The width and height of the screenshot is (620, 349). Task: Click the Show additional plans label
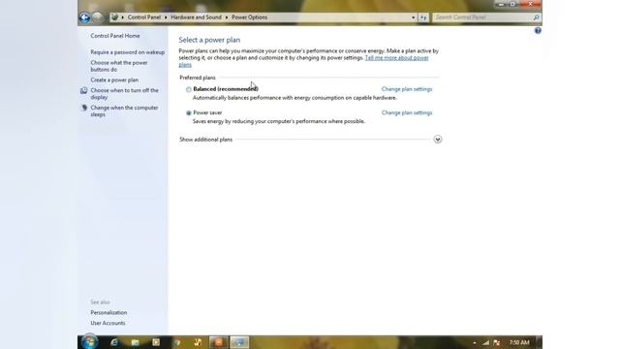tap(206, 140)
